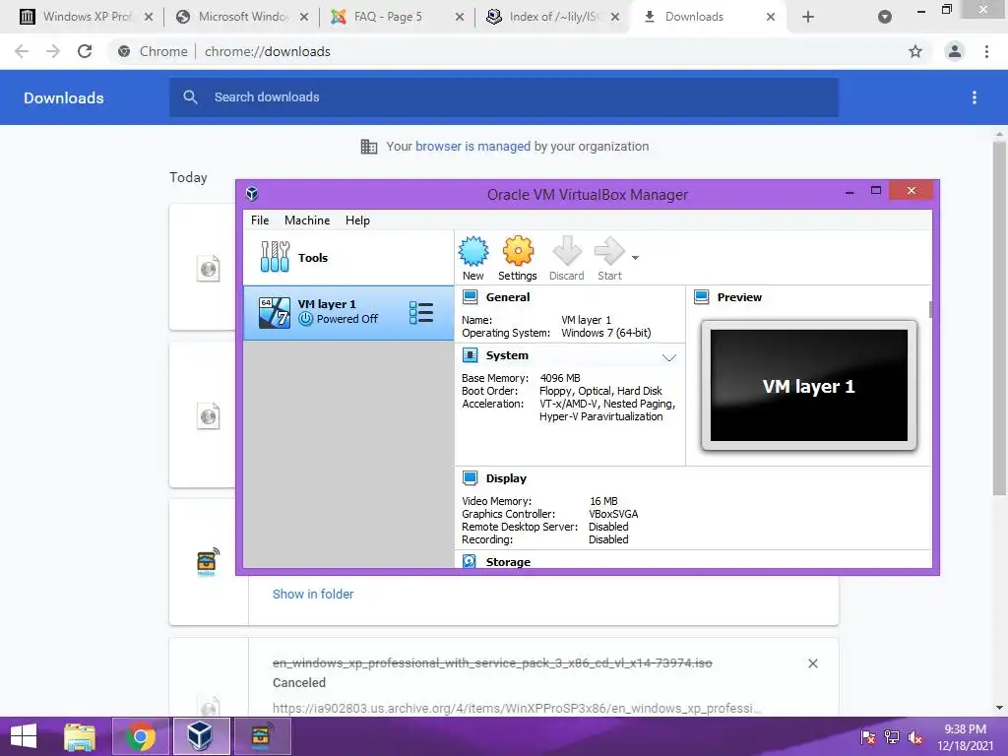1008x756 pixels.
Task: Click the Chrome back arrow
Action: tap(22, 51)
